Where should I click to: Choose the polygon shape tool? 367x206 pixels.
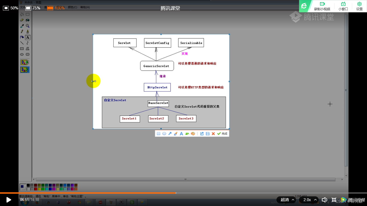coord(27,49)
